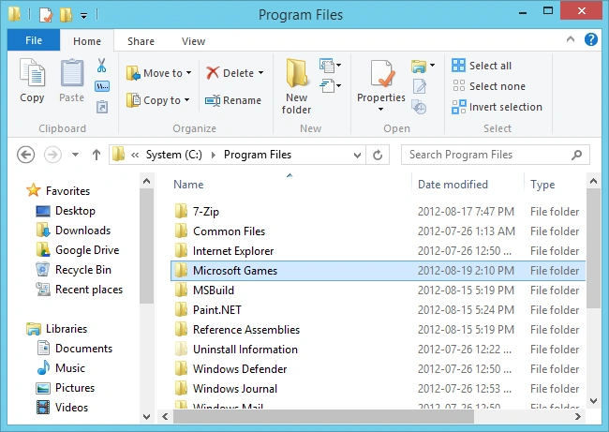The width and height of the screenshot is (609, 432).
Task: Click the Help question mark icon
Action: coord(591,39)
